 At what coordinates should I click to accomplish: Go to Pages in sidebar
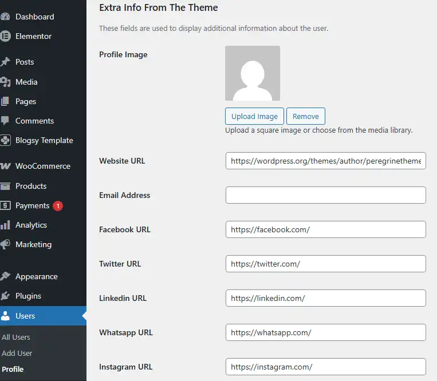coord(26,101)
